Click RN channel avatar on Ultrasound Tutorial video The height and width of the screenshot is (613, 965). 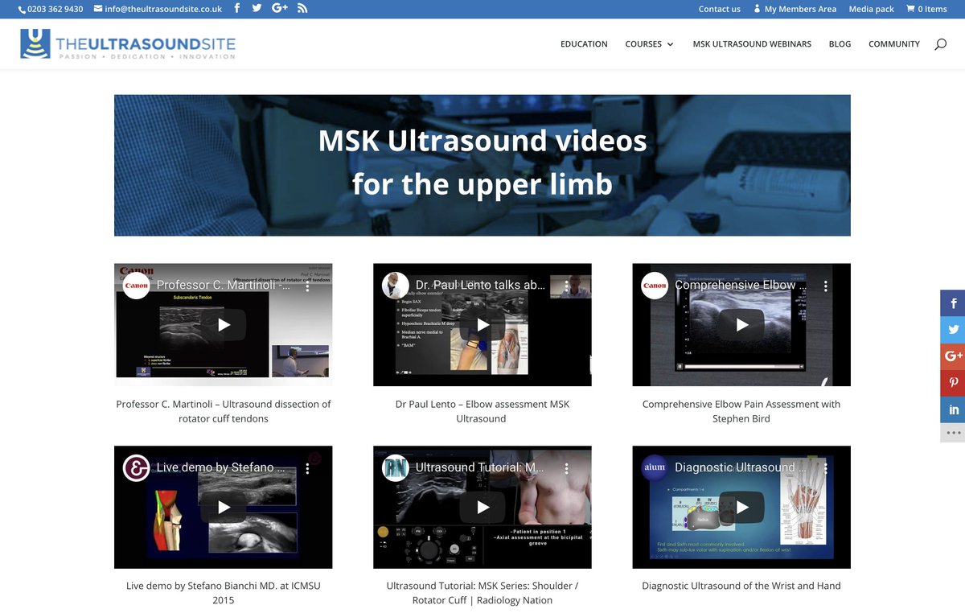pos(396,468)
